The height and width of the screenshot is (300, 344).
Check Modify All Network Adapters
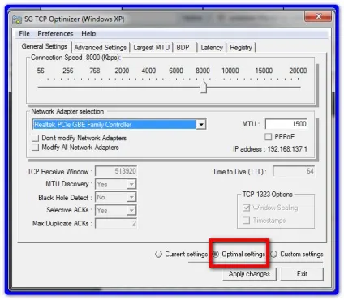35,148
